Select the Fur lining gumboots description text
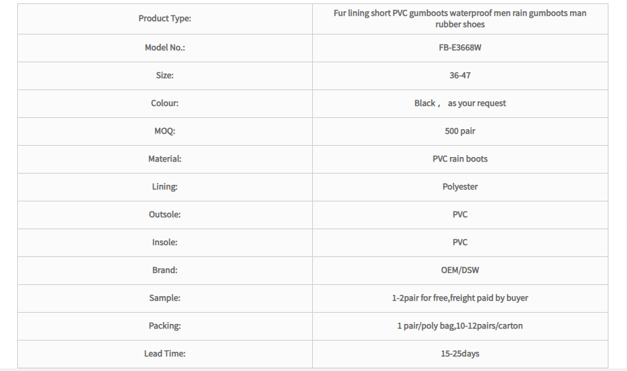This screenshot has height=371, width=627. (x=460, y=19)
